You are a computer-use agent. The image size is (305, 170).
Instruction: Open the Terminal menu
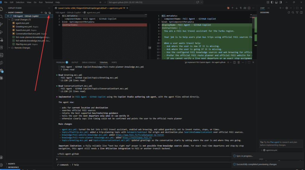[49, 2]
